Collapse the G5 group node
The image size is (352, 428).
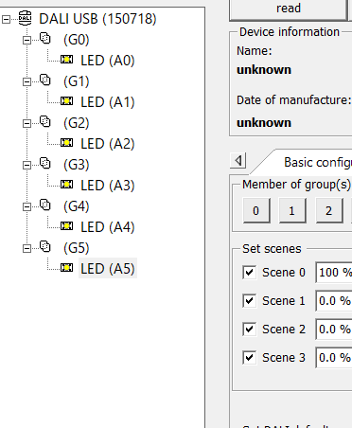point(26,248)
